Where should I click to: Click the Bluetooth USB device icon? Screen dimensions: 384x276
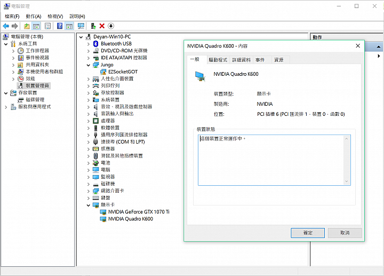pyautogui.click(x=96, y=44)
